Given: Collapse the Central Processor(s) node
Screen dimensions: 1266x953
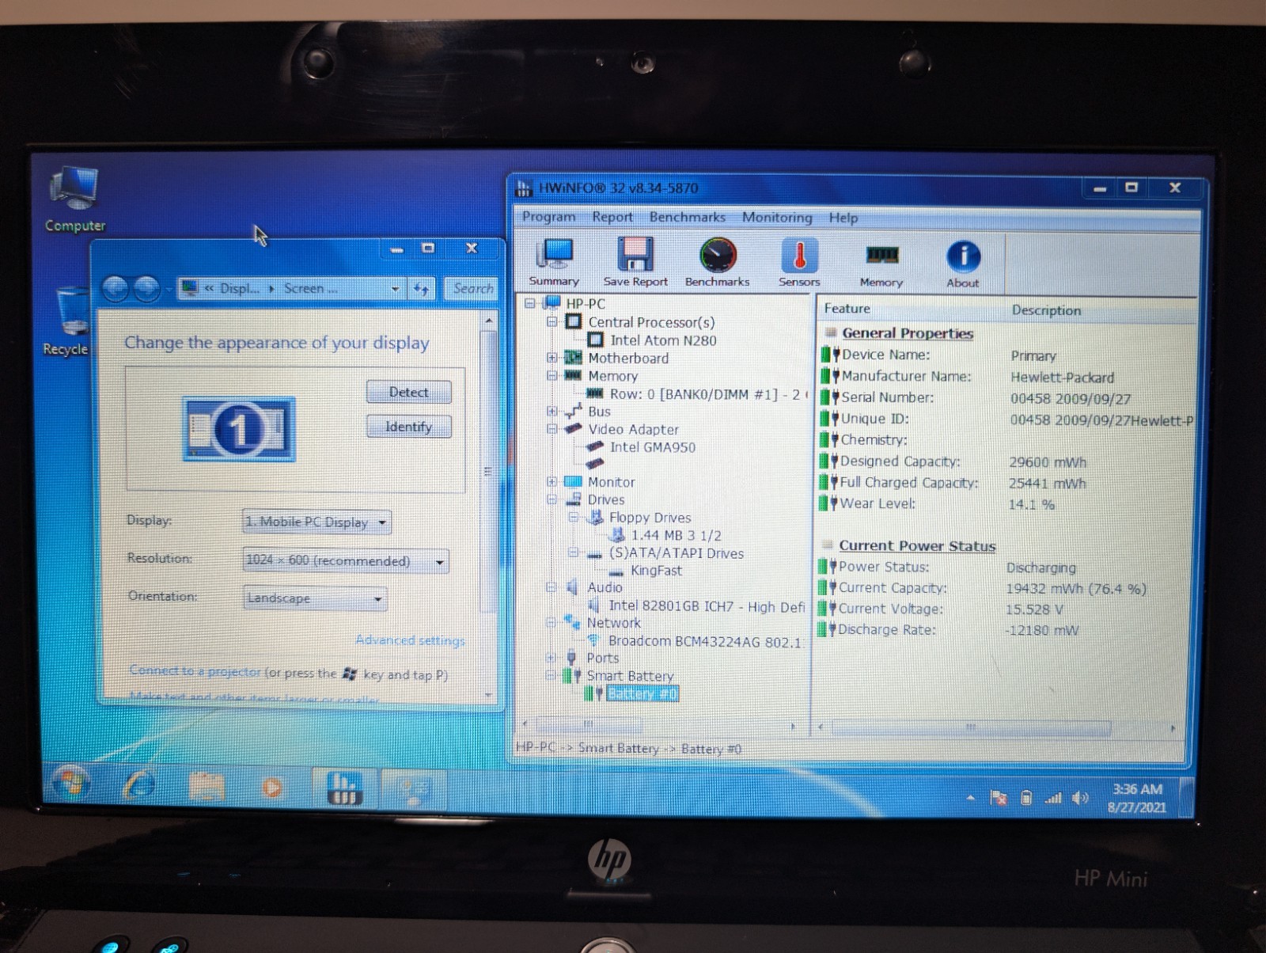Looking at the screenshot, I should click(x=552, y=321).
